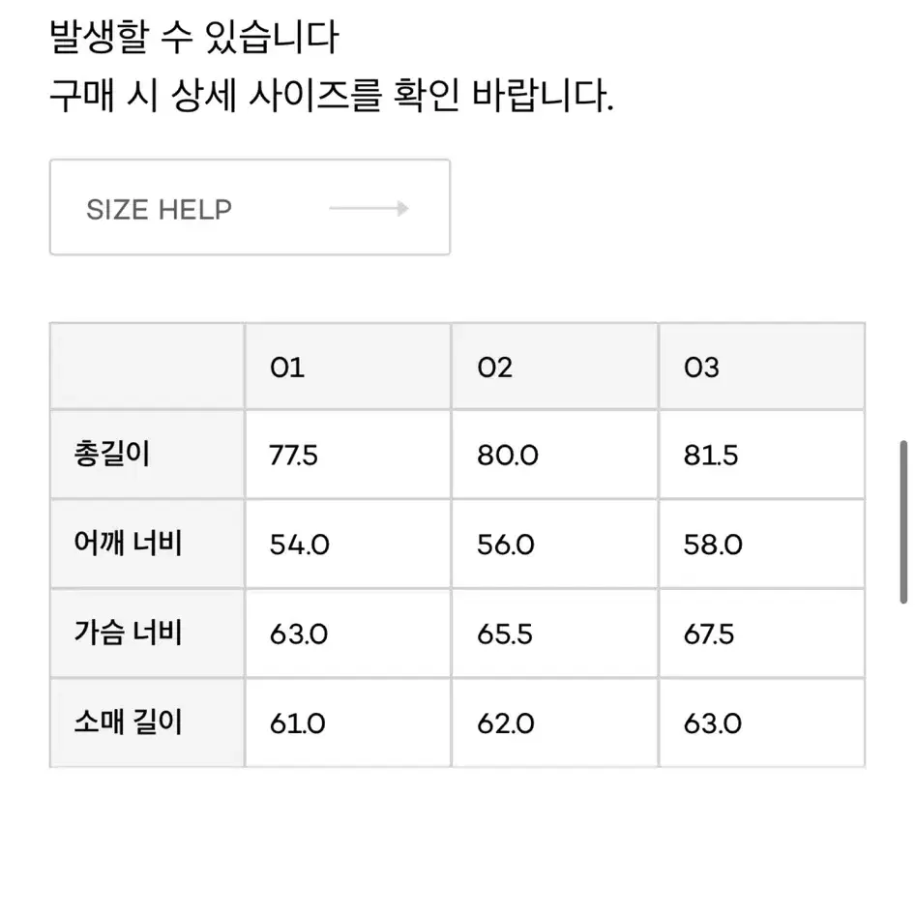Select the 01 size column header
The image size is (915, 915).
[348, 367]
